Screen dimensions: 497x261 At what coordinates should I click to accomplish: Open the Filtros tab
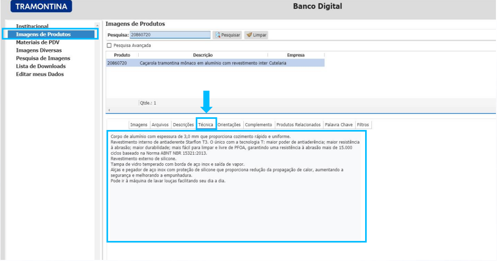[363, 125]
